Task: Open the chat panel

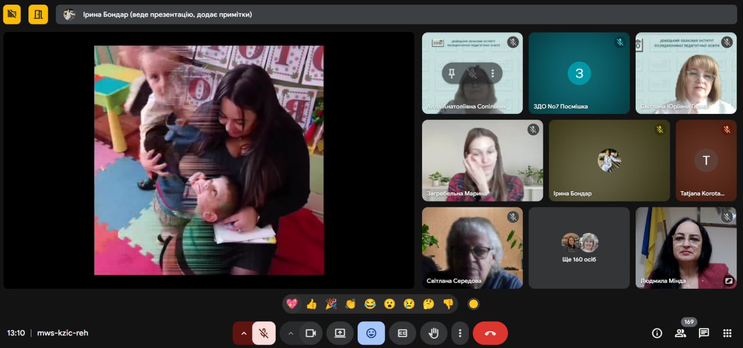Action: (704, 333)
